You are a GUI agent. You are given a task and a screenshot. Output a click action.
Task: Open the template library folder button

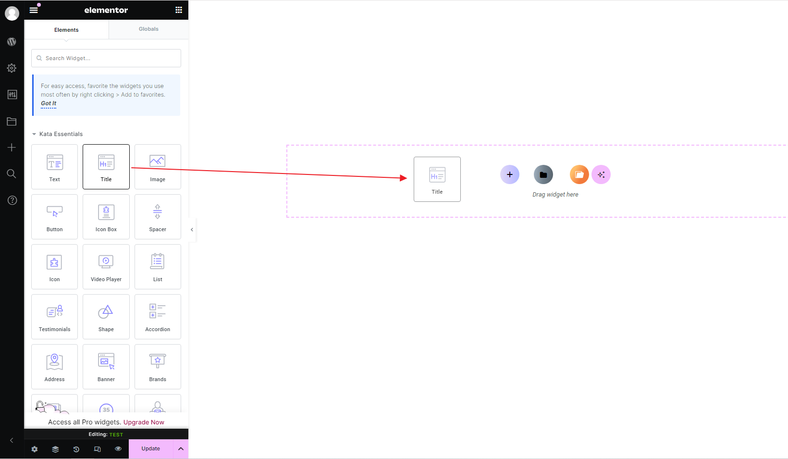tap(543, 174)
